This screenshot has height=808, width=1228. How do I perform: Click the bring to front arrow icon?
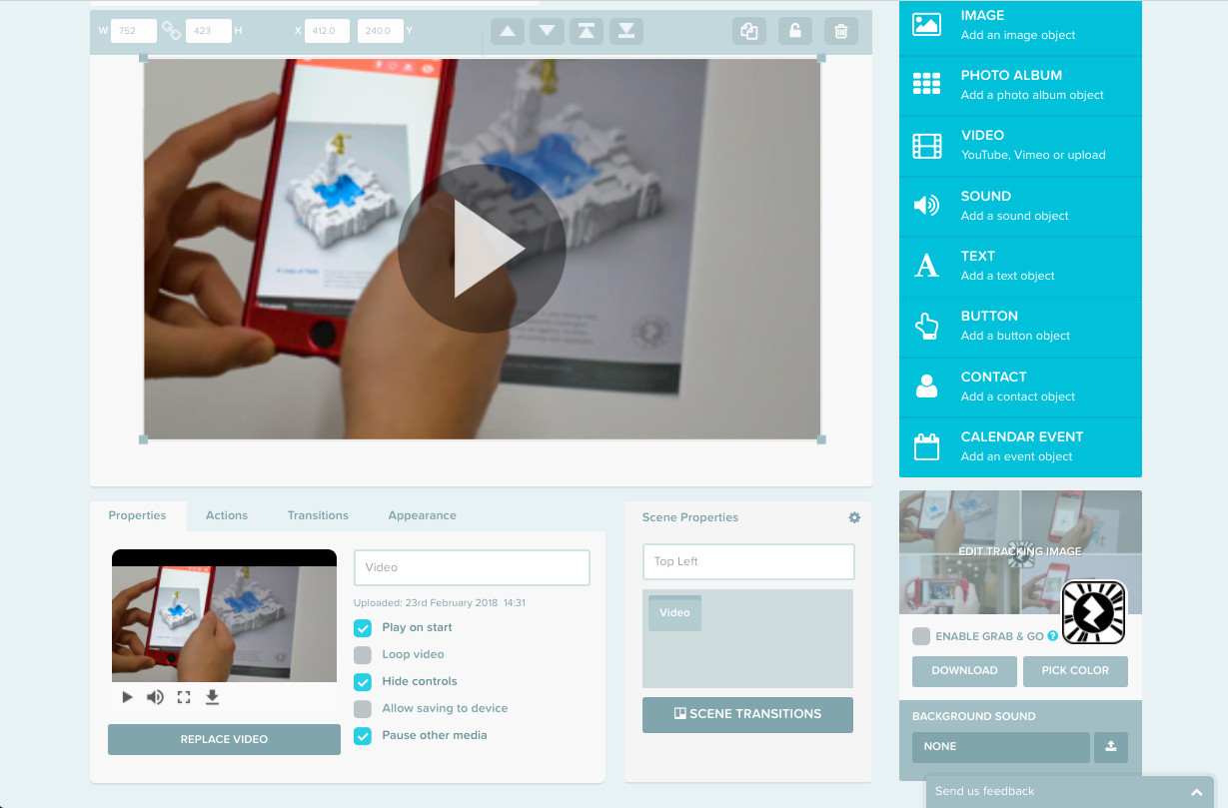pyautogui.click(x=587, y=31)
